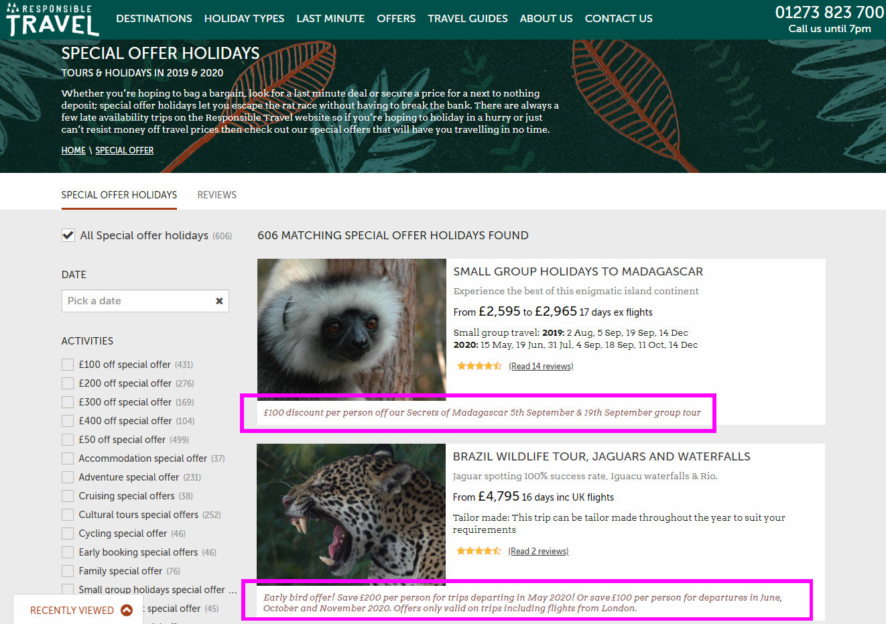This screenshot has height=624, width=886.
Task: Go to the Contact Us page
Action: coord(619,19)
